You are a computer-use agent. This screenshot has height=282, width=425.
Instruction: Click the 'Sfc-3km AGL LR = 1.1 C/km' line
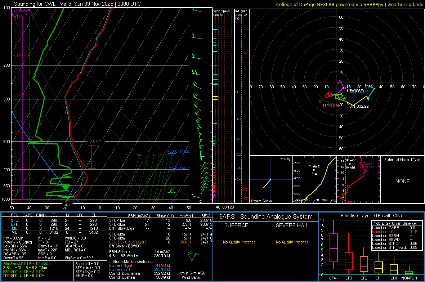27,264
